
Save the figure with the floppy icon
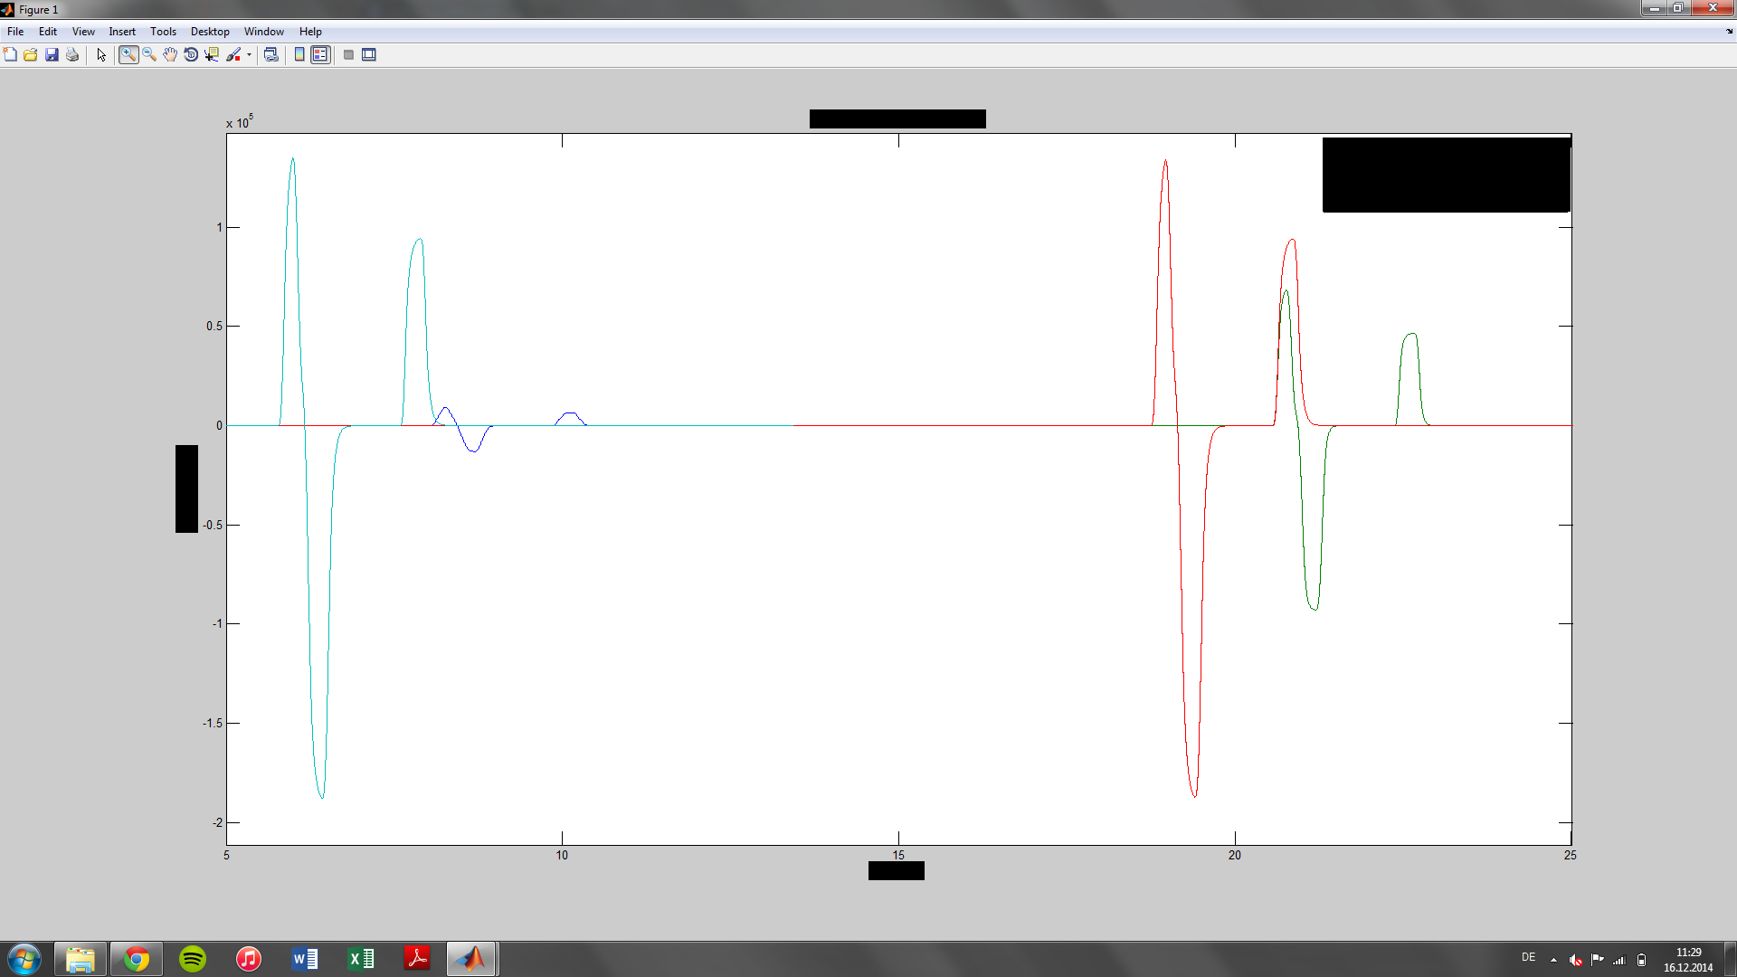(x=52, y=55)
